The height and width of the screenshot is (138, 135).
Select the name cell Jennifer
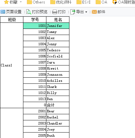(x=58, y=26)
